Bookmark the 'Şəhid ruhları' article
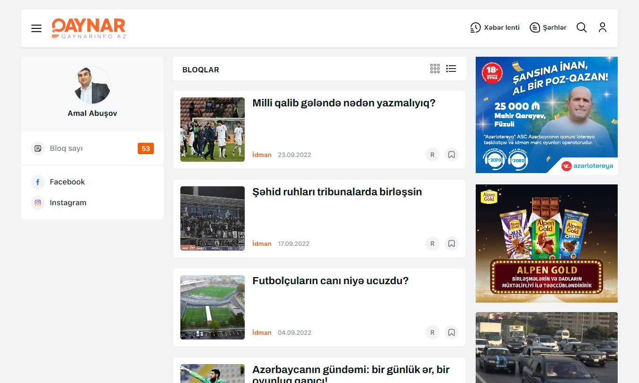The height and width of the screenshot is (383, 639). 451,244
